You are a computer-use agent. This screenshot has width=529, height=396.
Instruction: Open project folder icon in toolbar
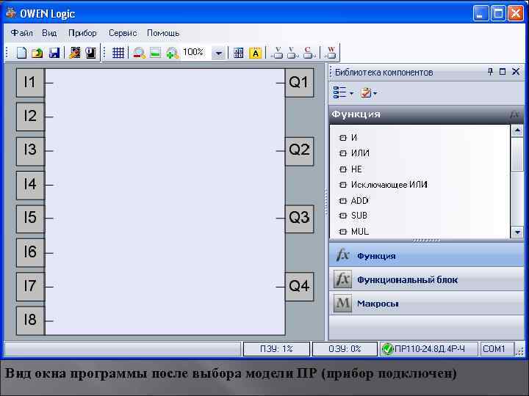point(37,53)
